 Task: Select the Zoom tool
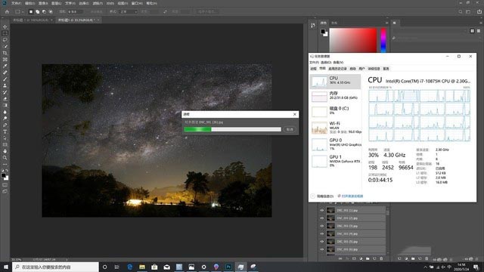(x=5, y=158)
